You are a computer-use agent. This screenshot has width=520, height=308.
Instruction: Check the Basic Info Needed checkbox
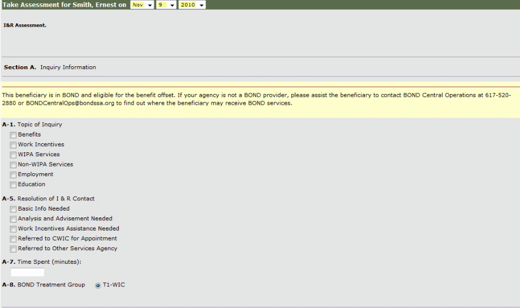13,209
